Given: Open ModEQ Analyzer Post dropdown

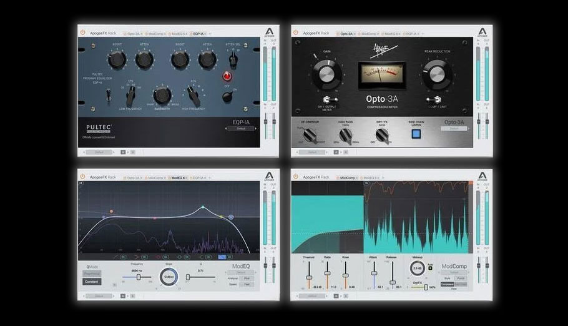Looking at the screenshot, I should pyautogui.click(x=247, y=278).
